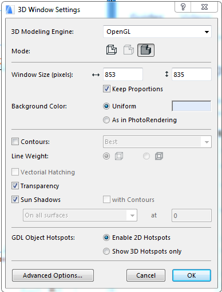Toggle the Vectorial Hatching checkbox
Image resolution: width=222 pixels, height=292 pixels.
[15, 172]
